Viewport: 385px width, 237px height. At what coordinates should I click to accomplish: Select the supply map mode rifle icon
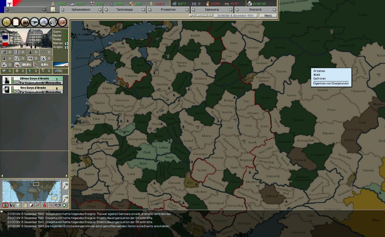click(x=38, y=205)
